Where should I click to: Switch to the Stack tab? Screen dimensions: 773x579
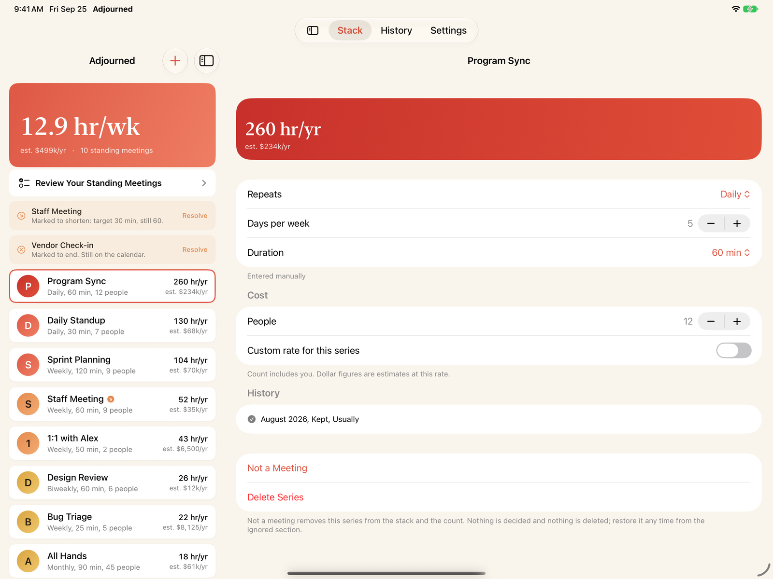[x=350, y=30]
